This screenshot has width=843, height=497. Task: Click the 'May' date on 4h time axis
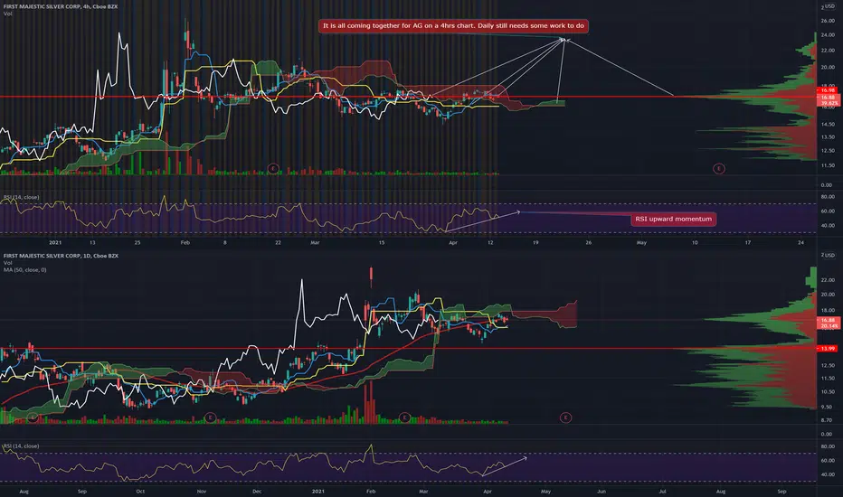point(641,243)
